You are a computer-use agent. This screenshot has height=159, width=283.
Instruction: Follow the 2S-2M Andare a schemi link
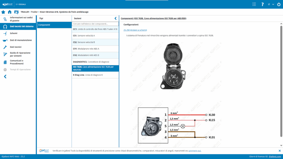(135, 30)
